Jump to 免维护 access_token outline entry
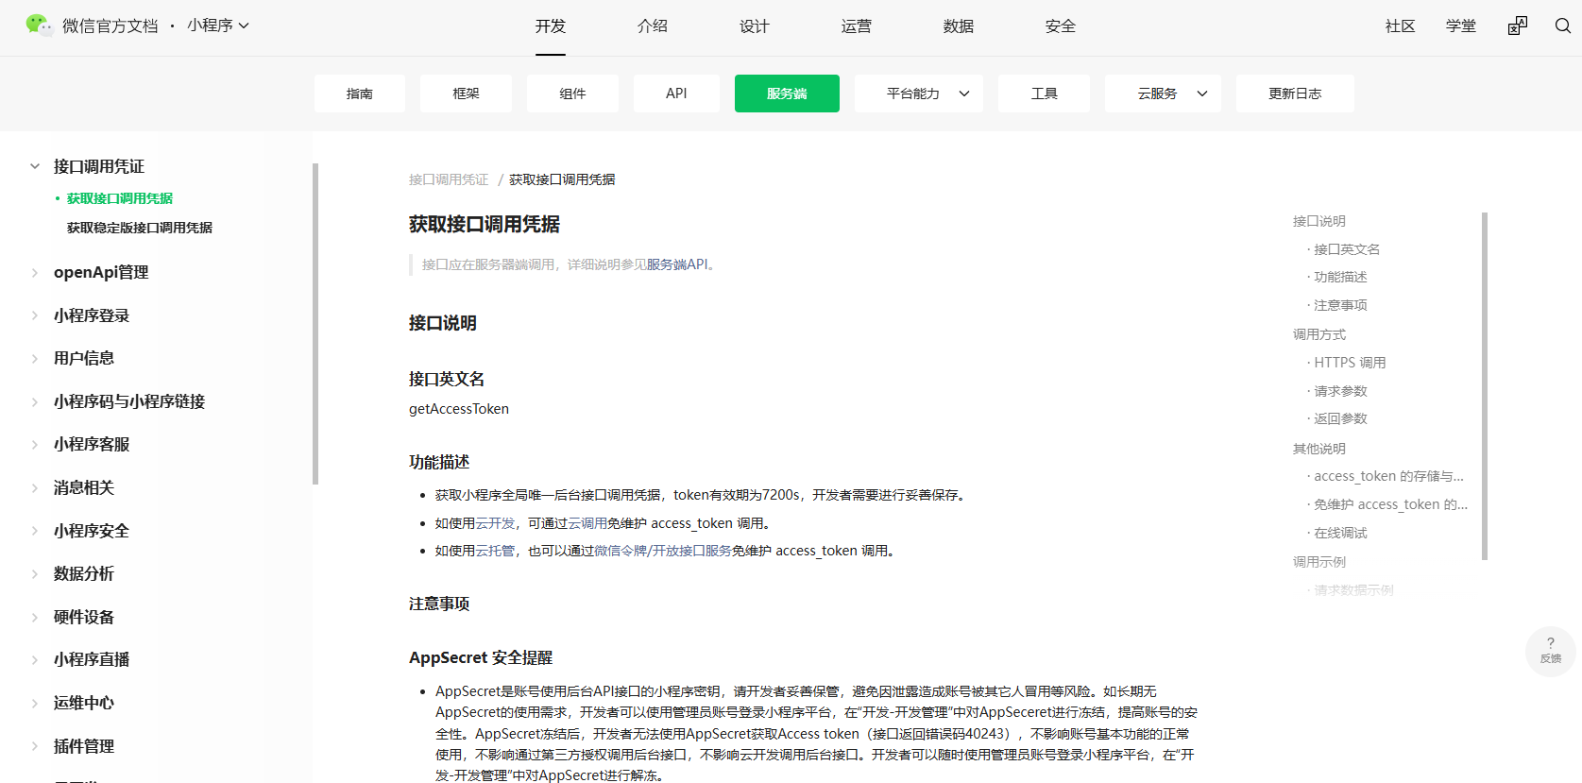1582x783 pixels. (1390, 504)
